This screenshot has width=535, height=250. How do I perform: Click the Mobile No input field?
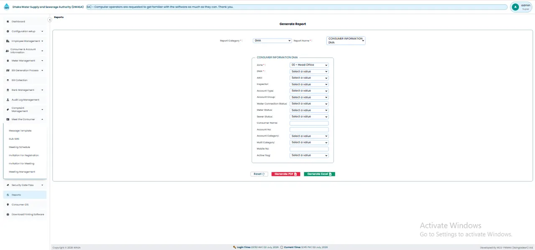[309, 149]
